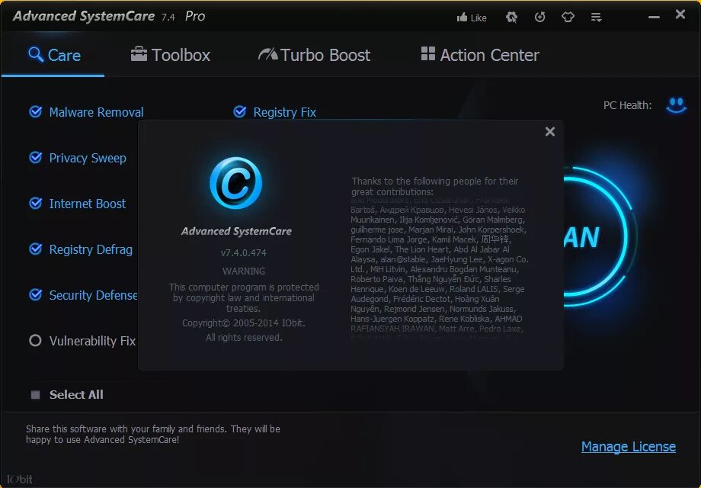Click the Like thumbs-up button
Screen dimensions: 701x488
(x=471, y=18)
